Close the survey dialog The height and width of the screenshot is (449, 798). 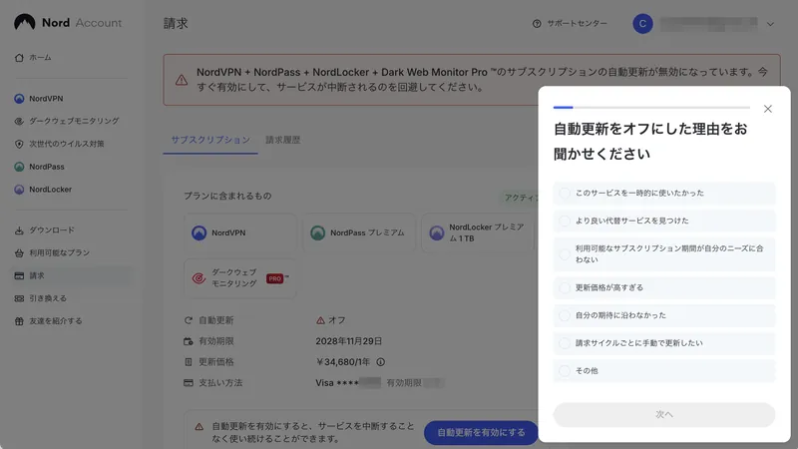[768, 109]
